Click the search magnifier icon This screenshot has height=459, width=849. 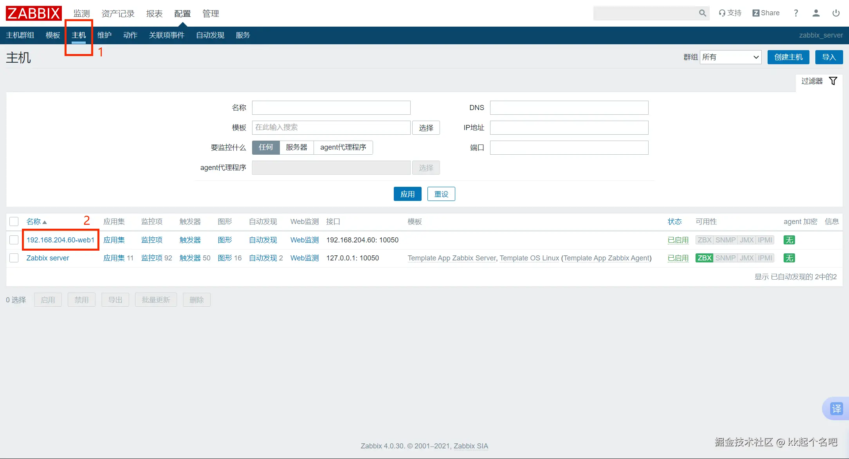click(x=703, y=13)
